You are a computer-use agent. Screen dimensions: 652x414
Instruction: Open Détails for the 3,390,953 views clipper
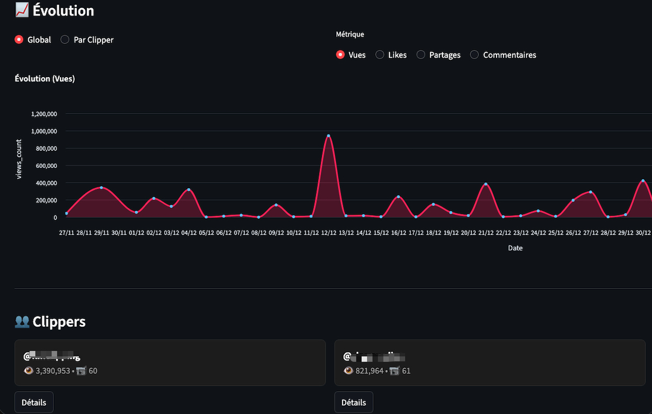tap(34, 403)
